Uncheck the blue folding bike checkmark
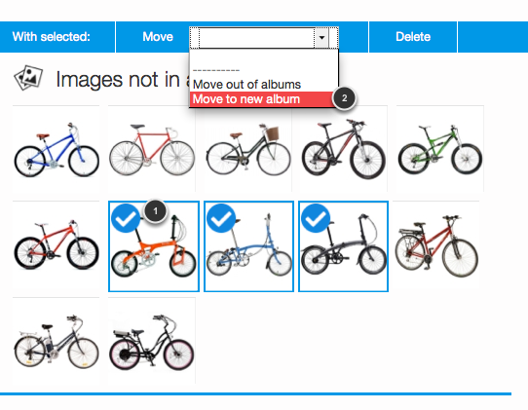The width and height of the screenshot is (528, 410). click(221, 218)
